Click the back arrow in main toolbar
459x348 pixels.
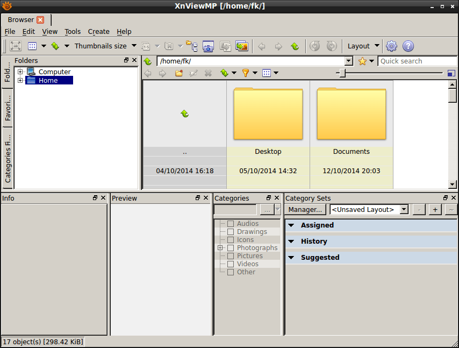click(x=262, y=46)
